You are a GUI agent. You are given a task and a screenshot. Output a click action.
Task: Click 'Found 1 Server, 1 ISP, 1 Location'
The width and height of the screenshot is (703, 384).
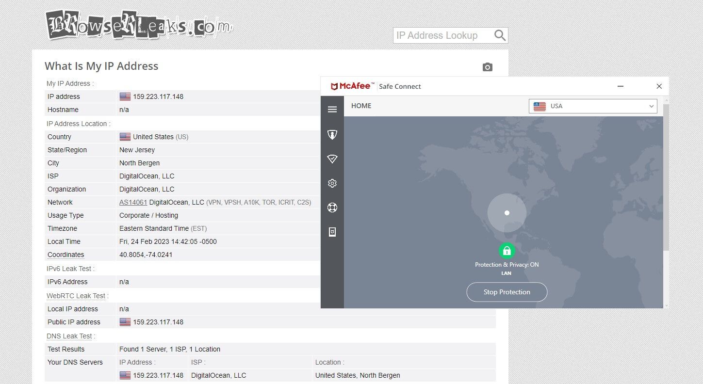tap(170, 349)
